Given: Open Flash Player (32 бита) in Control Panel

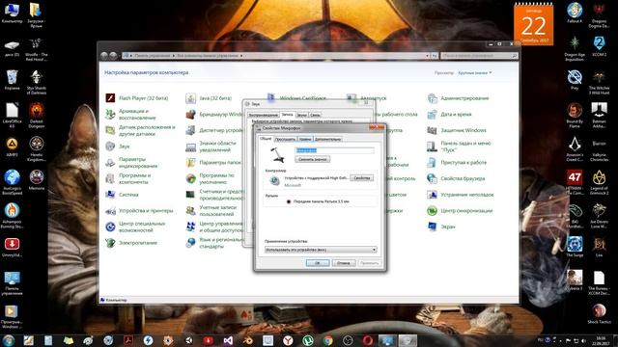Looking at the screenshot, I should tap(137, 98).
